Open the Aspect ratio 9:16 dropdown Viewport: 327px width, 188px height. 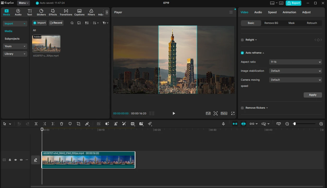(295, 62)
